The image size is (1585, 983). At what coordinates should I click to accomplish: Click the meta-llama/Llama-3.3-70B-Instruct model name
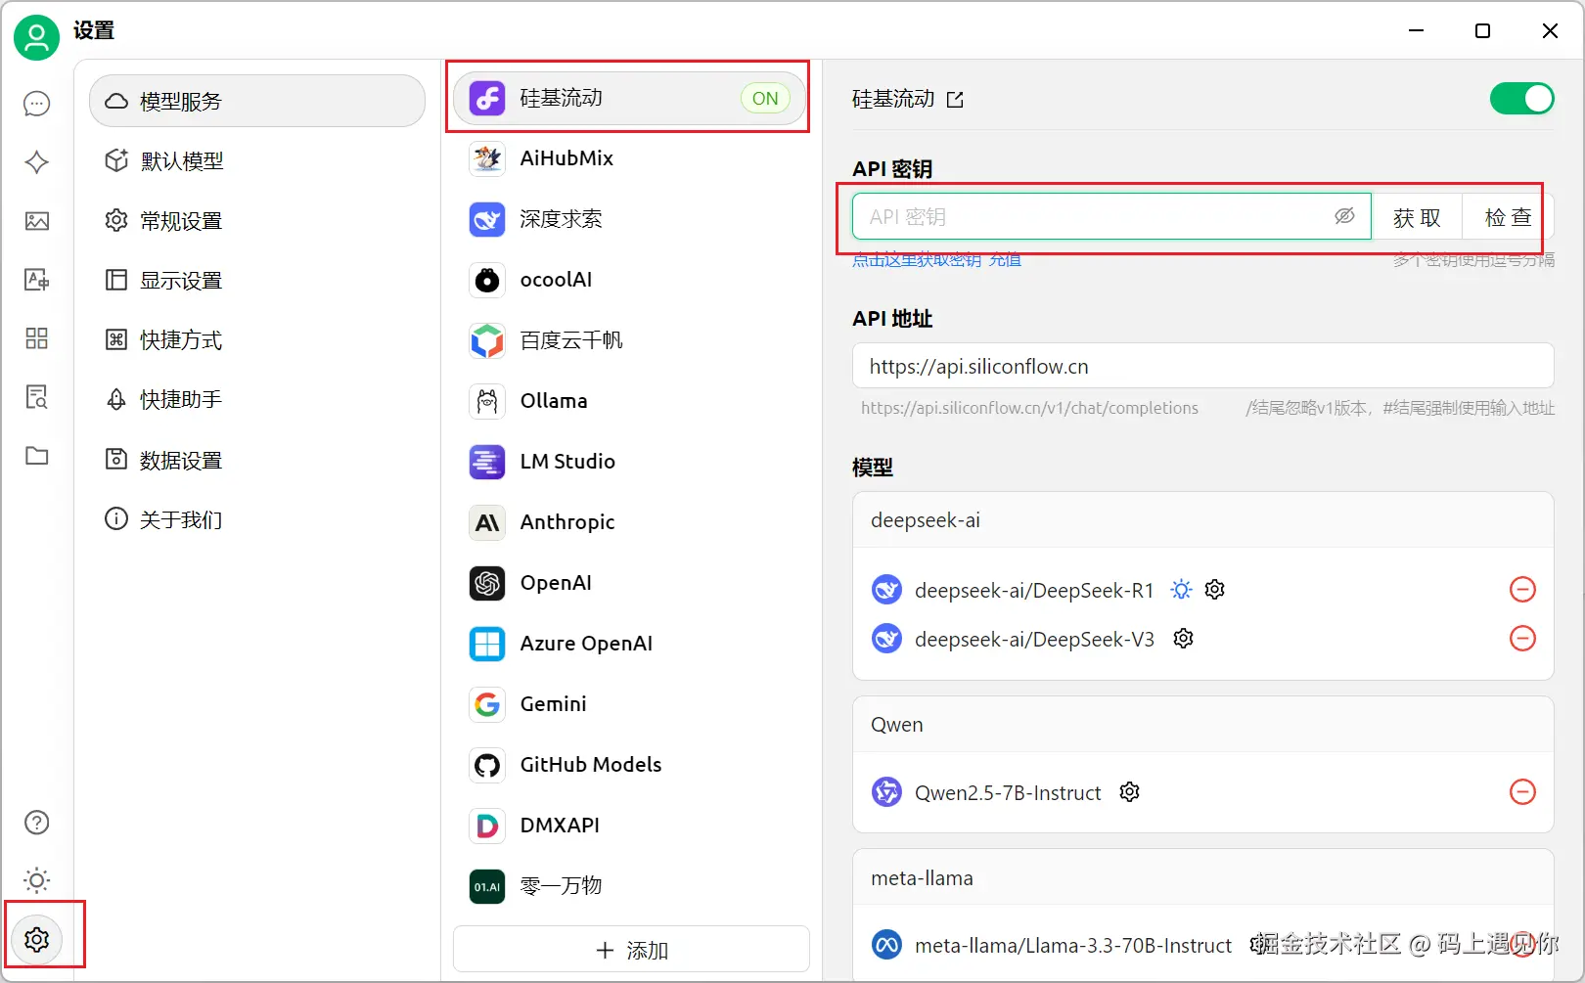(x=1073, y=946)
